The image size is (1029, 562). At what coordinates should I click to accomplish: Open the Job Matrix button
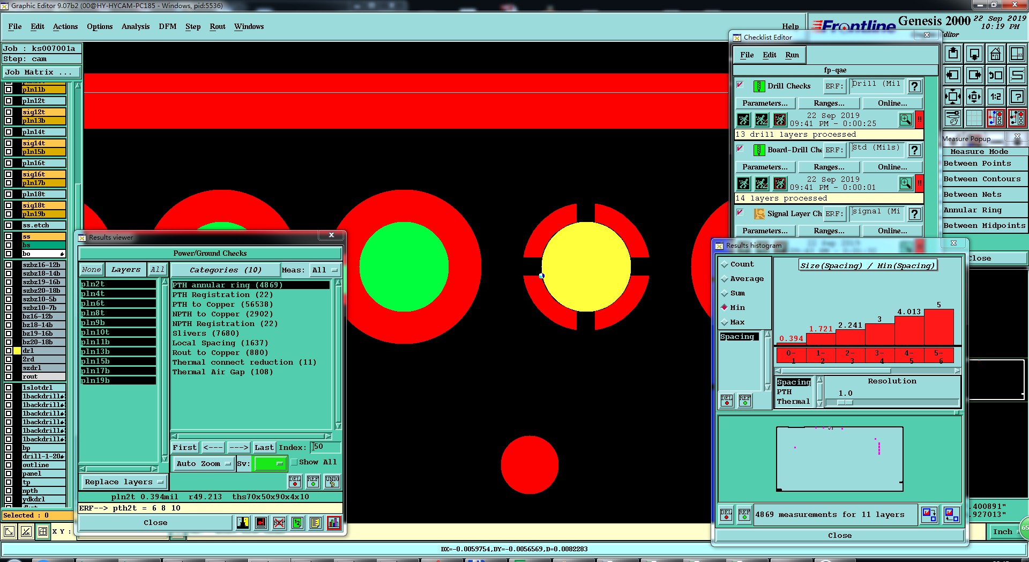[x=41, y=72]
